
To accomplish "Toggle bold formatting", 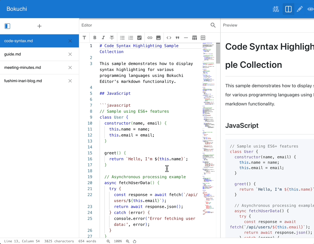I will coord(95,38).
